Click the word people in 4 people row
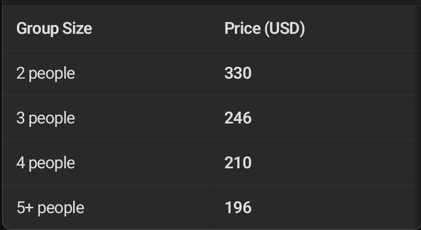The image size is (421, 230). coord(52,164)
